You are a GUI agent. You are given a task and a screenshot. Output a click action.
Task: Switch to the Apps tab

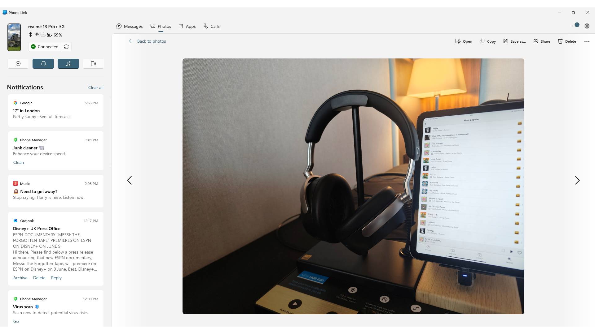pos(187,26)
